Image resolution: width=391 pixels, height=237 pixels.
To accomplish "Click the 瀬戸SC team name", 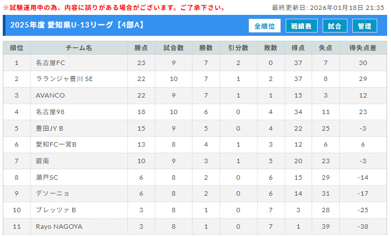I will 47,177.
